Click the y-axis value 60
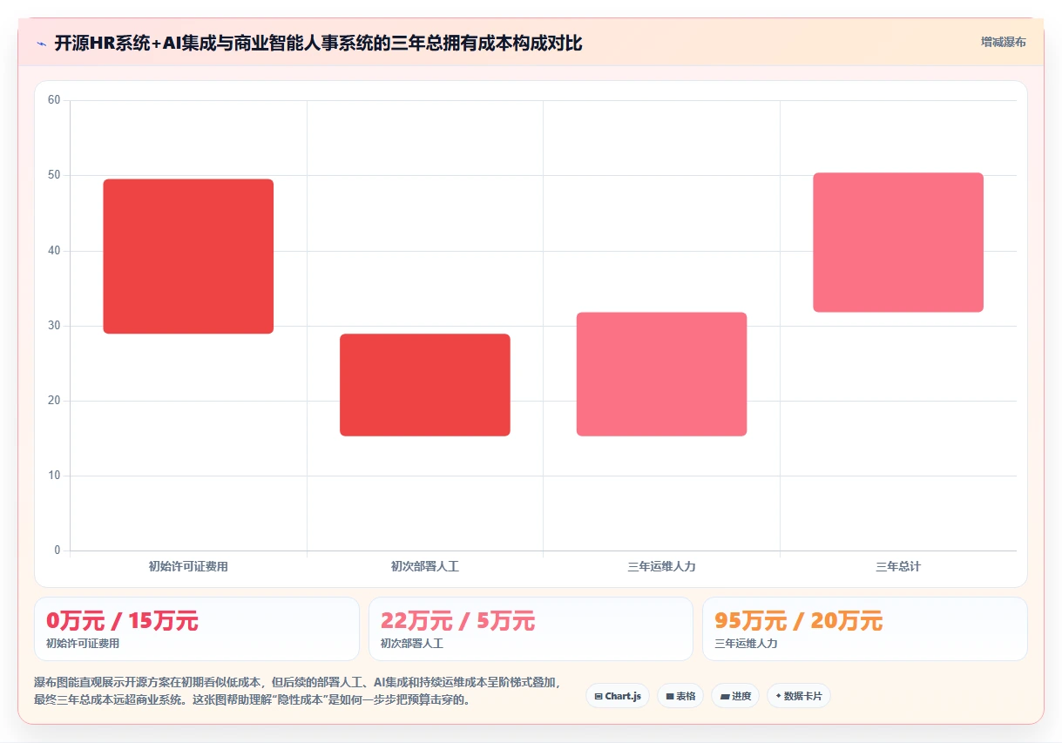The height and width of the screenshot is (743, 1062). 54,100
